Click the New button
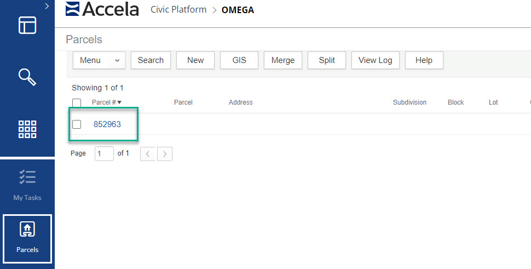Image resolution: width=531 pixels, height=269 pixels. [x=195, y=60]
